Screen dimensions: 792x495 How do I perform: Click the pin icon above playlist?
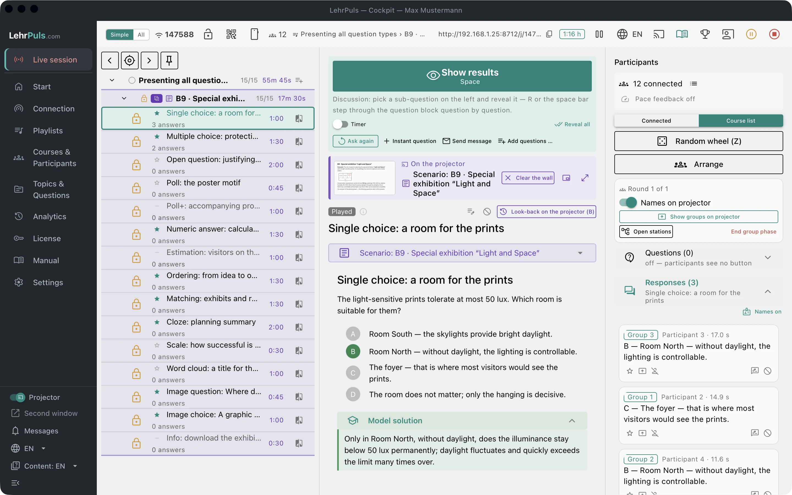(169, 61)
